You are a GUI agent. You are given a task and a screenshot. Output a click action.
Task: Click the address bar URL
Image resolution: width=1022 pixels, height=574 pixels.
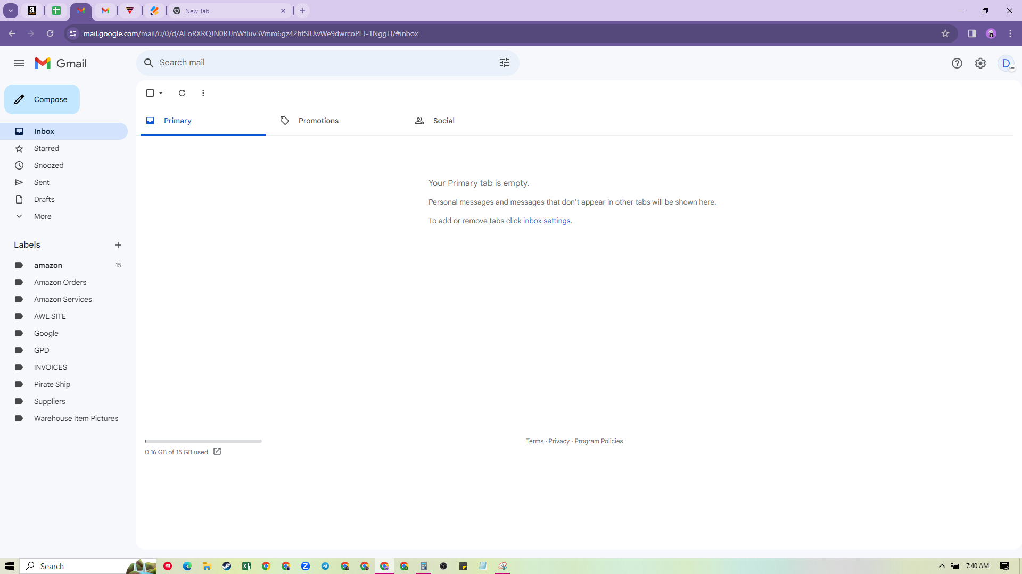[x=251, y=33]
